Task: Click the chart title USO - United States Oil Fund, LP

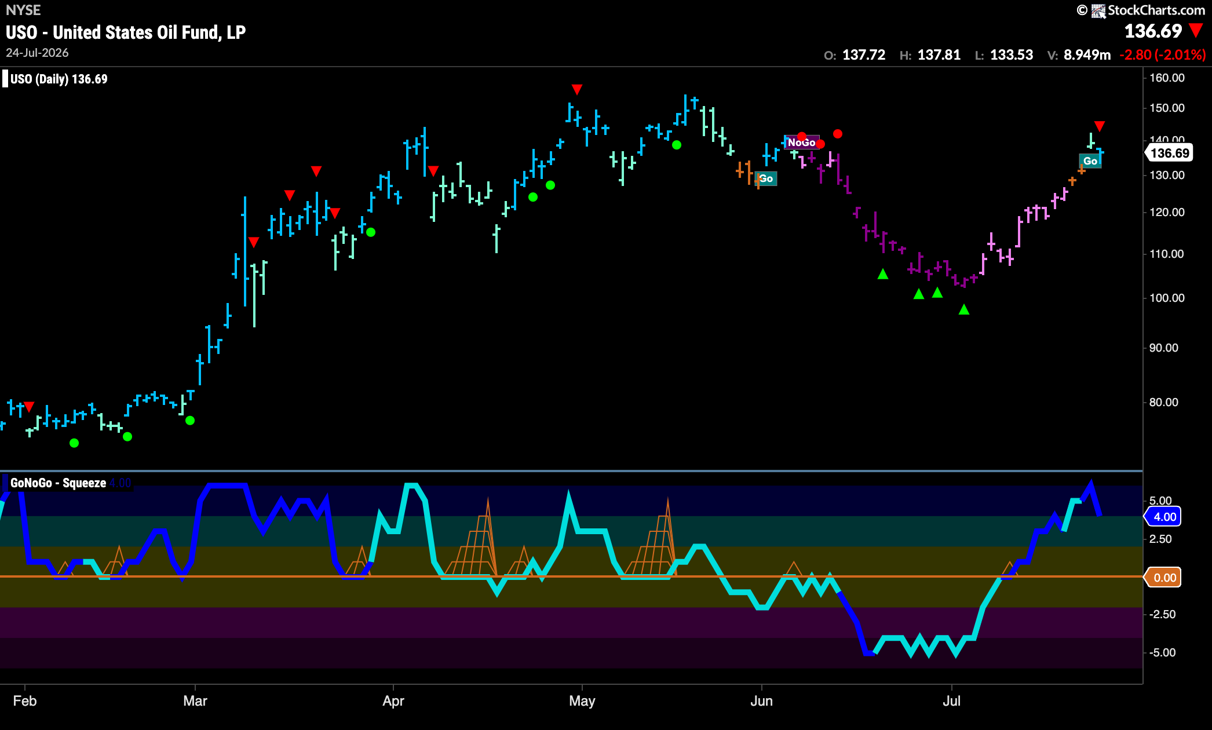Action: click(126, 32)
